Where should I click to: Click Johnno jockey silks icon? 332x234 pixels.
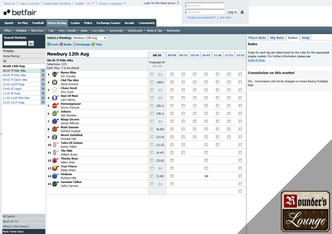[55, 113]
